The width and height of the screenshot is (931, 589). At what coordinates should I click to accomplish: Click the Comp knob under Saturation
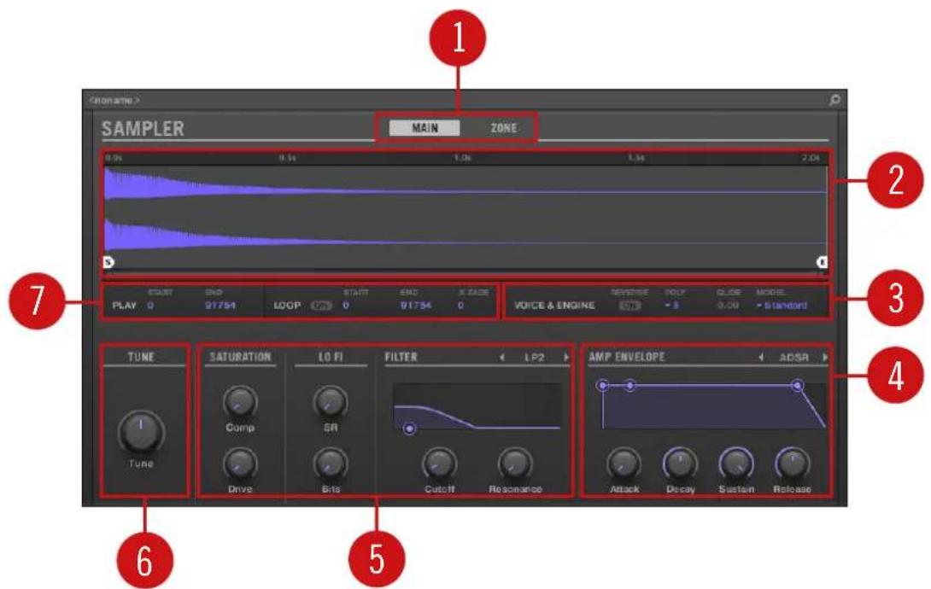(240, 402)
